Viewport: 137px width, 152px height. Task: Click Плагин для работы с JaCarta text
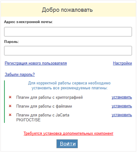(43, 118)
